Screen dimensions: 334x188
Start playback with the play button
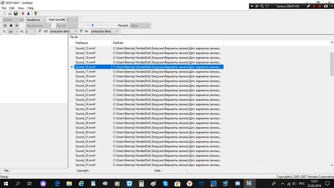(x=17, y=26)
